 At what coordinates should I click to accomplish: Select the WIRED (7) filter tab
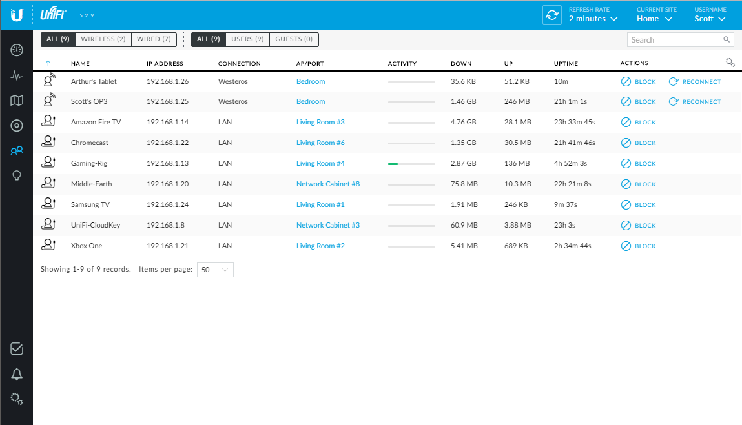tap(154, 39)
